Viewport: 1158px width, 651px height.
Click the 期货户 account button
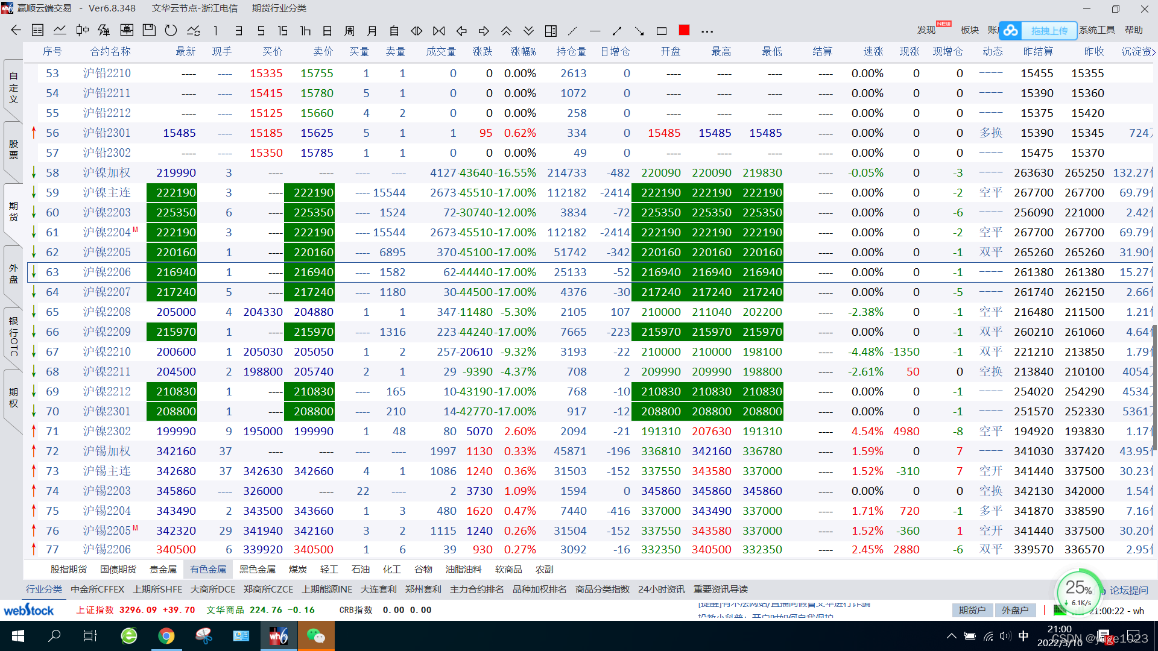(x=972, y=610)
